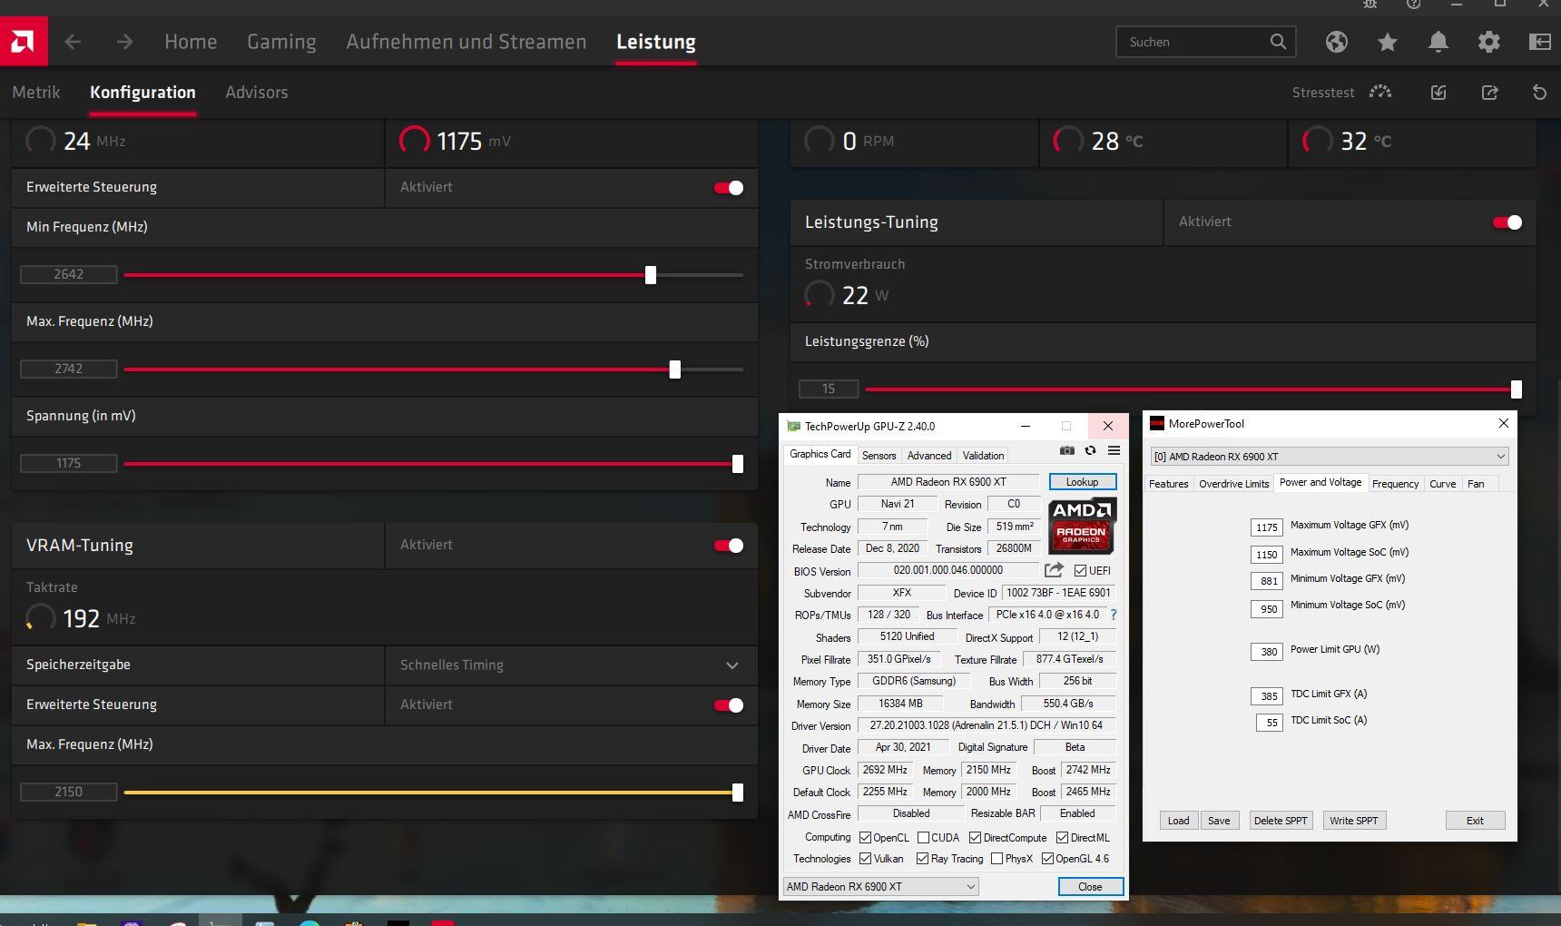Click the Max. Frequenz GPU slider handle
Viewport: 1561px width, 926px height.
coord(675,369)
